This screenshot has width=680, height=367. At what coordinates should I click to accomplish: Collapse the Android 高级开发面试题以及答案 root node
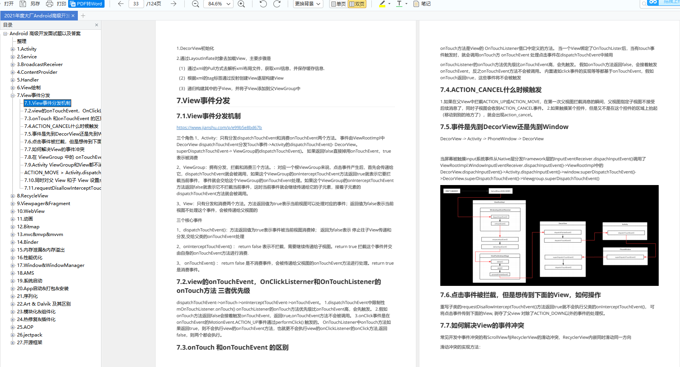pos(5,34)
